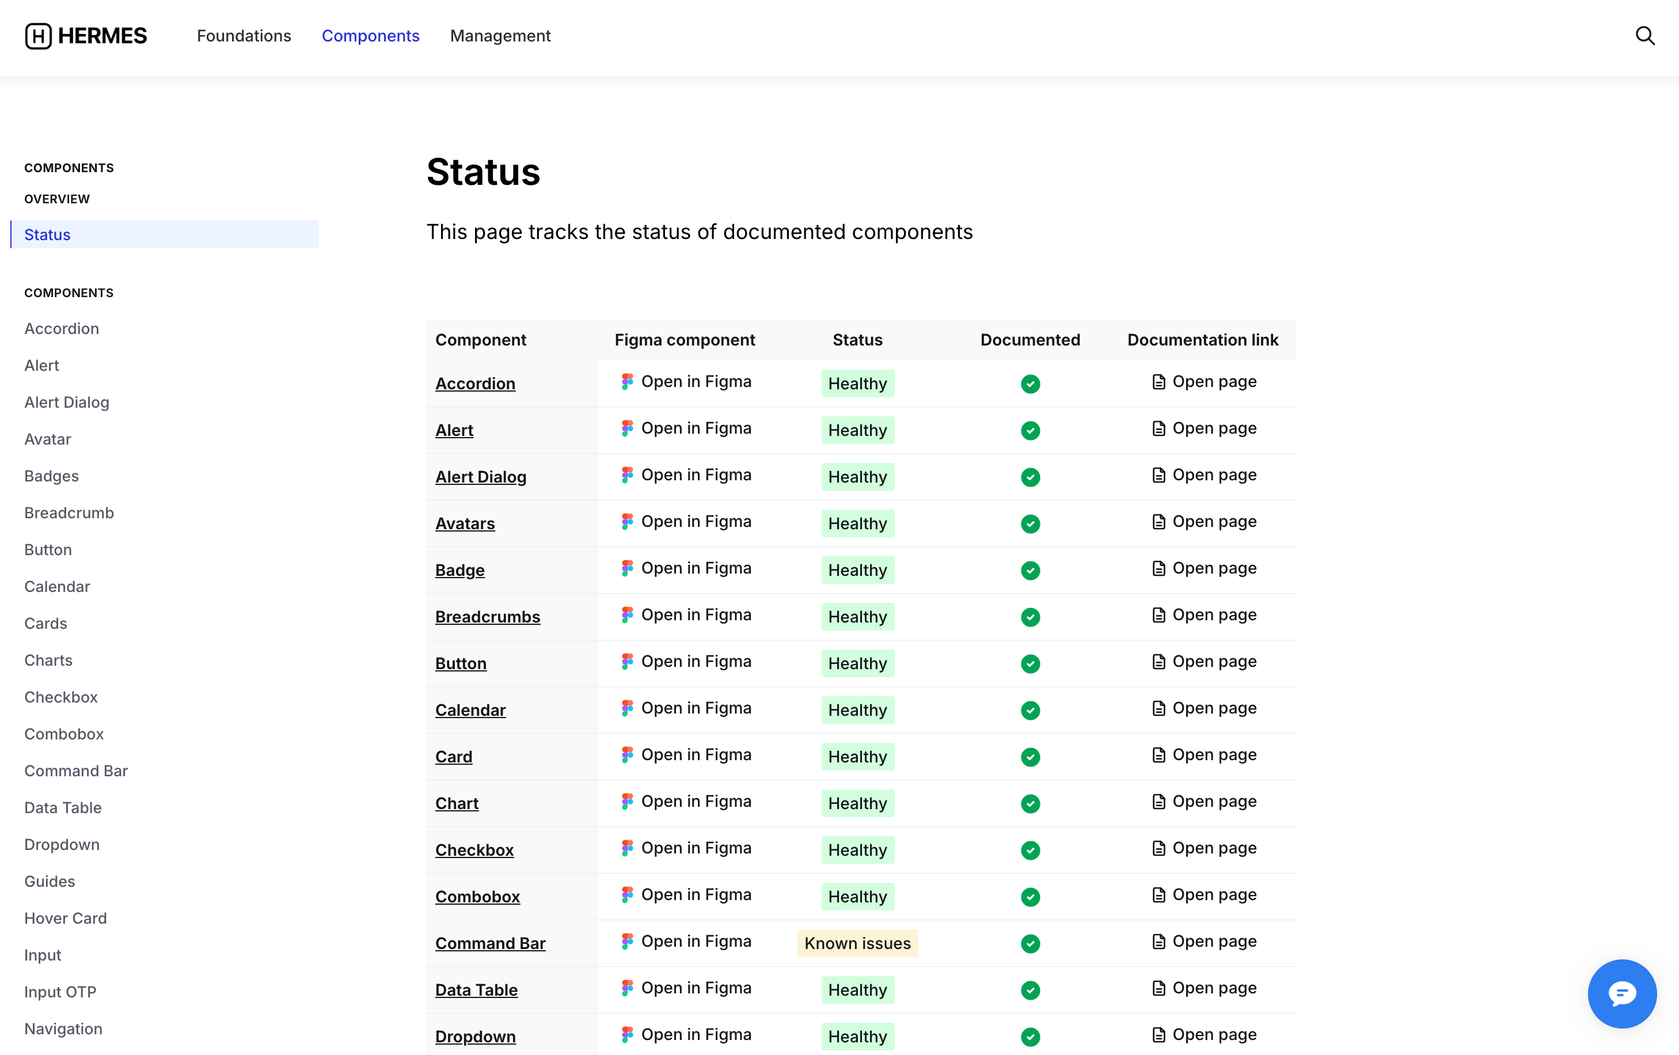Click Figma icon in Command Bar row
The image size is (1679, 1055).
[628, 942]
